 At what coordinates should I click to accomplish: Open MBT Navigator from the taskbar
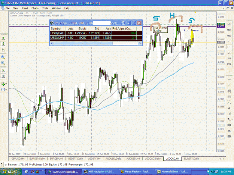click(x=100, y=172)
